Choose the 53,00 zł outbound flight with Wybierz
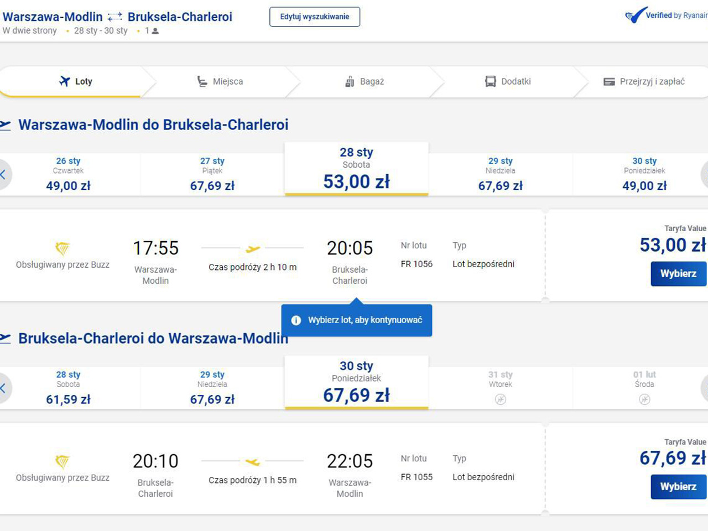The image size is (708, 531). pos(678,274)
